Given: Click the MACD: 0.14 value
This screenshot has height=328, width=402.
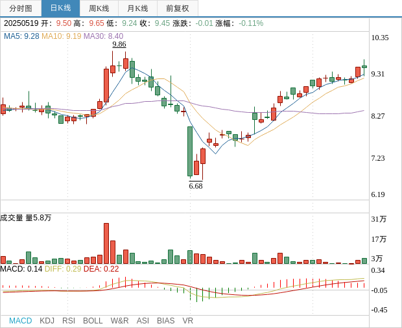Looking at the screenshot, I should [x=21, y=269].
